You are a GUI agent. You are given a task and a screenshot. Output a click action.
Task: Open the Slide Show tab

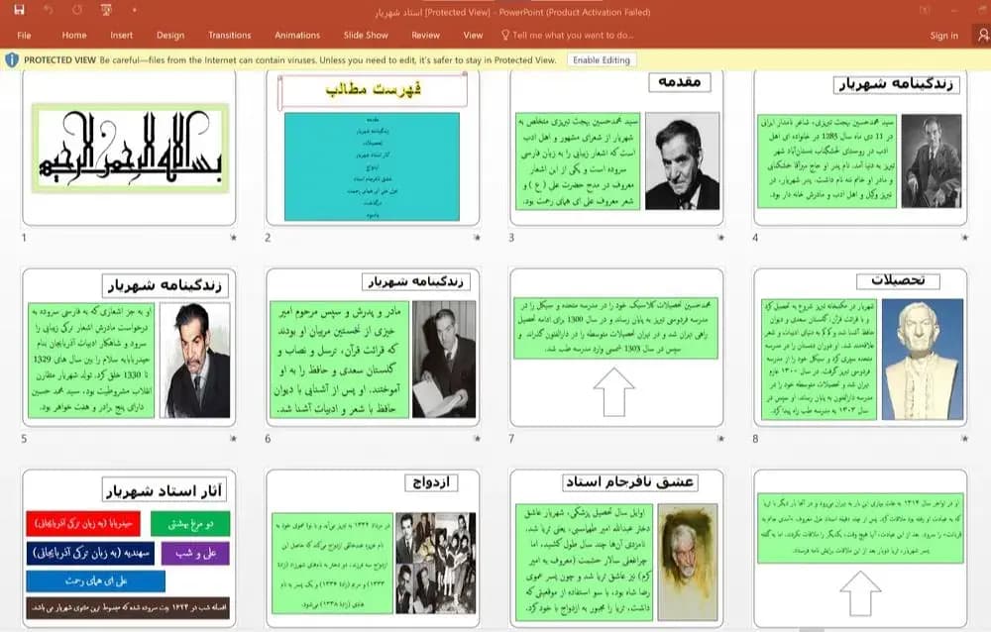(366, 36)
